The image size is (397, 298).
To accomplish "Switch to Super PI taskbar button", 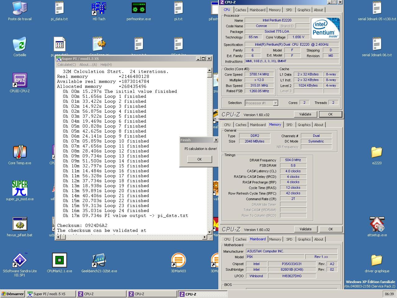I will (51, 294).
